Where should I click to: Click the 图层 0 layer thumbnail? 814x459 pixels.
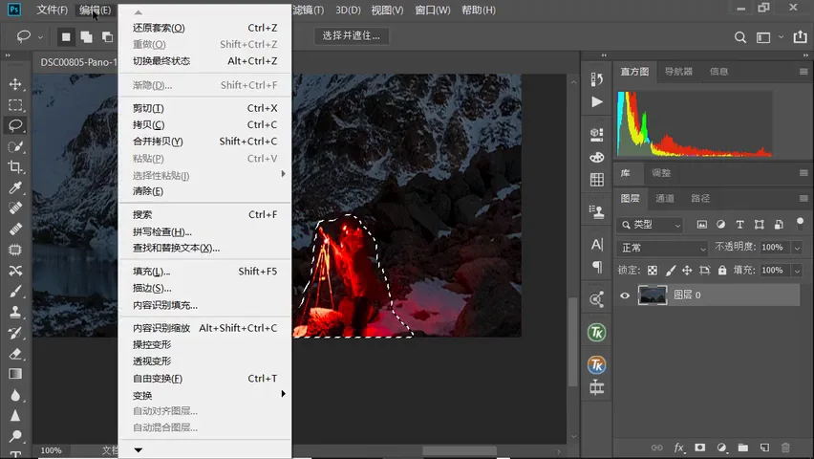653,295
